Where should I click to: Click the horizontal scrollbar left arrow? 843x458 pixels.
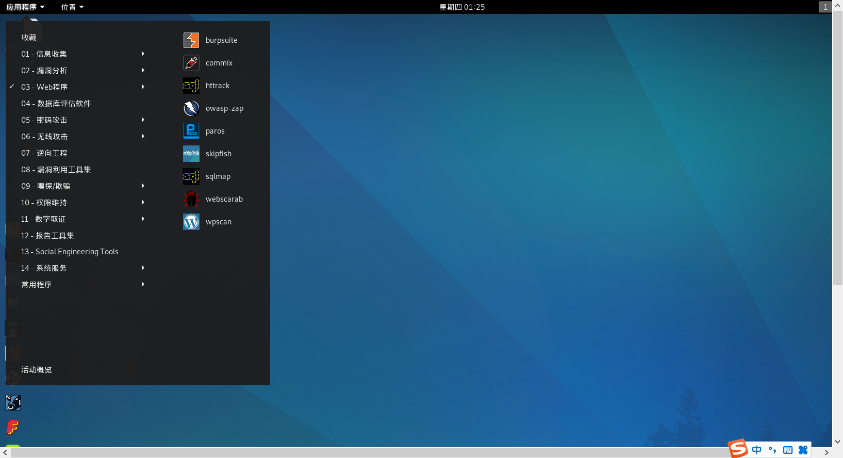coord(5,453)
